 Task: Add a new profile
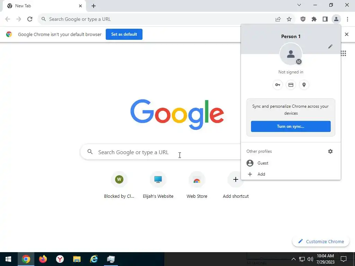point(291,174)
